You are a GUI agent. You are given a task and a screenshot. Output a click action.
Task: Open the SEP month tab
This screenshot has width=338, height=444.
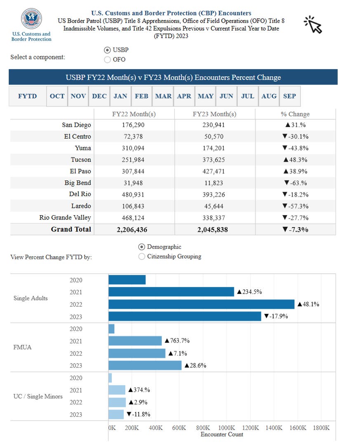(x=290, y=96)
